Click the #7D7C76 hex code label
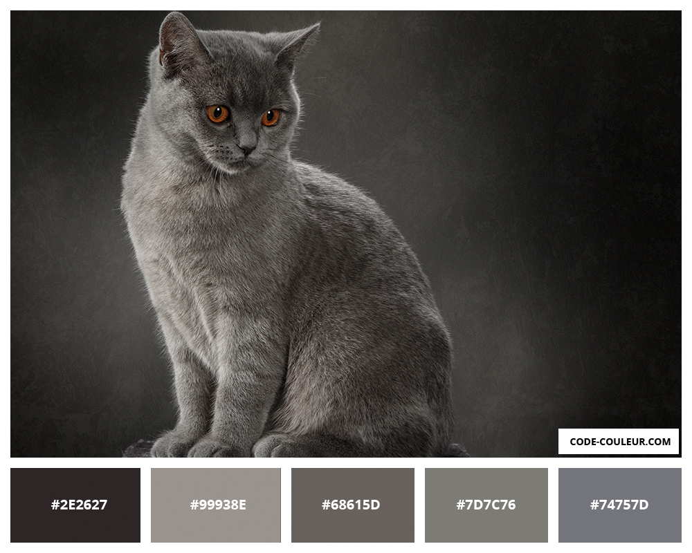 pos(486,505)
